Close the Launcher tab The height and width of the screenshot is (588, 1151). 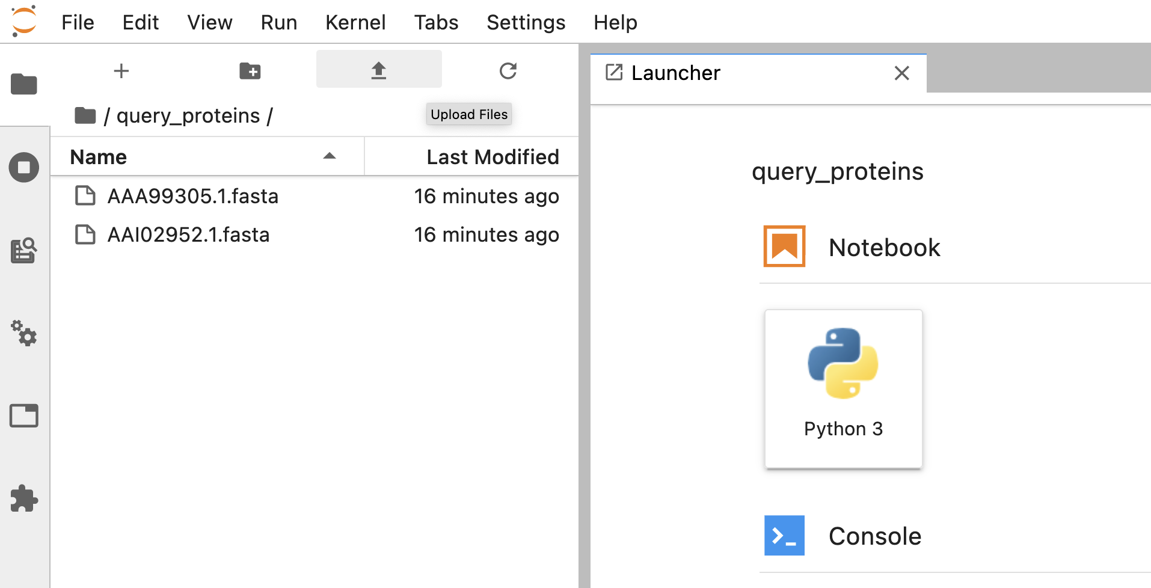pyautogui.click(x=901, y=73)
